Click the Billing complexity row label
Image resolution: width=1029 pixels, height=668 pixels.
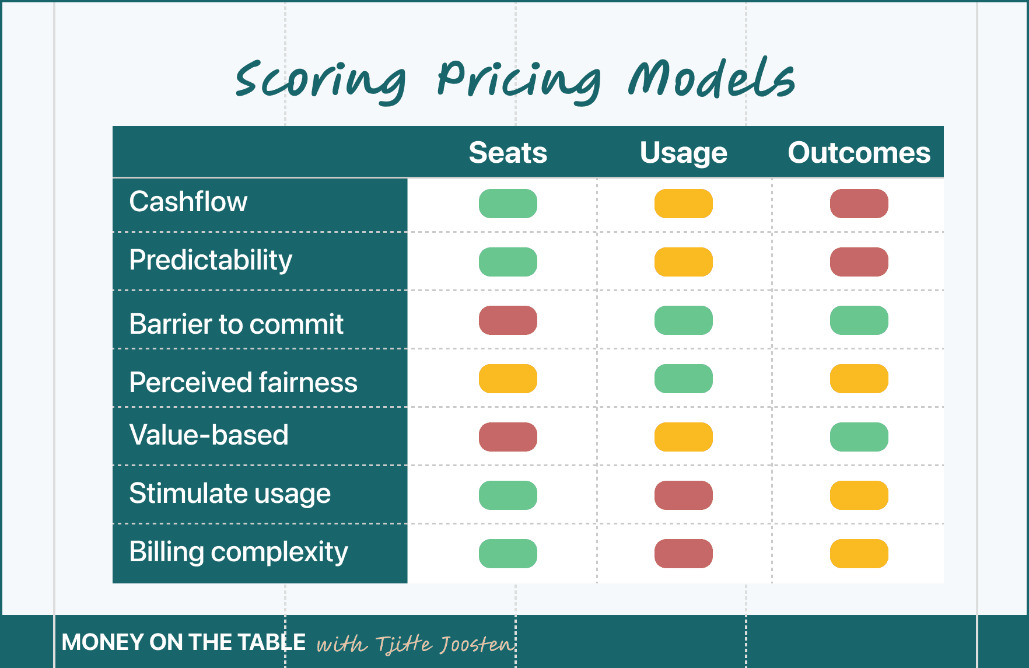point(239,552)
